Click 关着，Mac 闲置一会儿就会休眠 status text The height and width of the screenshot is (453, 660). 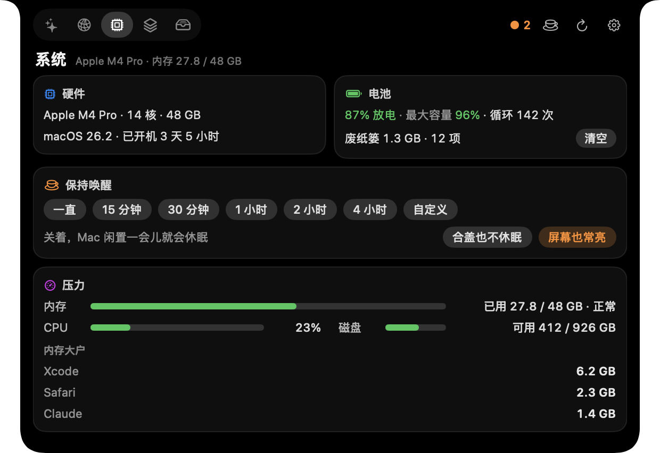pos(126,238)
